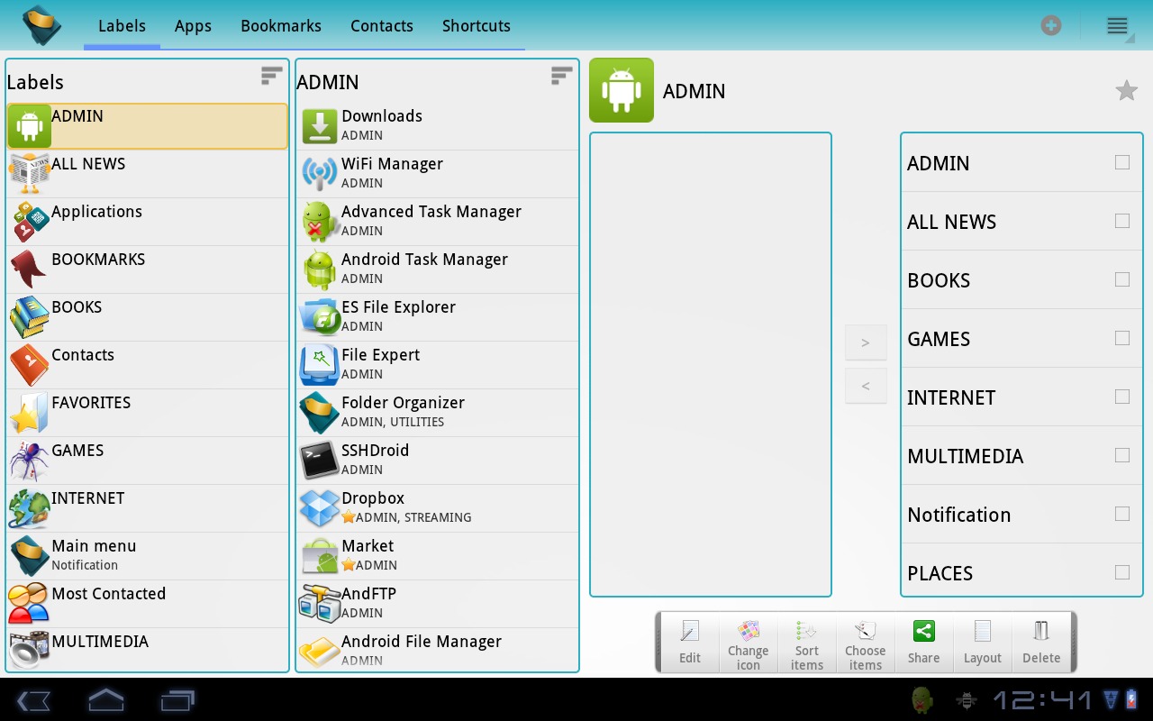1153x721 pixels.
Task: Choose the GAMES spider icon
Action: click(x=29, y=461)
